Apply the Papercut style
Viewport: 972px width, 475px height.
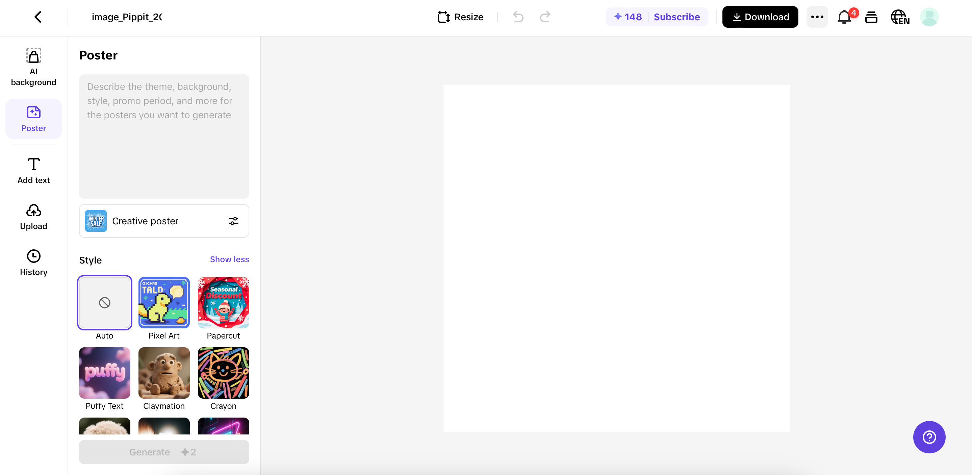coord(223,302)
